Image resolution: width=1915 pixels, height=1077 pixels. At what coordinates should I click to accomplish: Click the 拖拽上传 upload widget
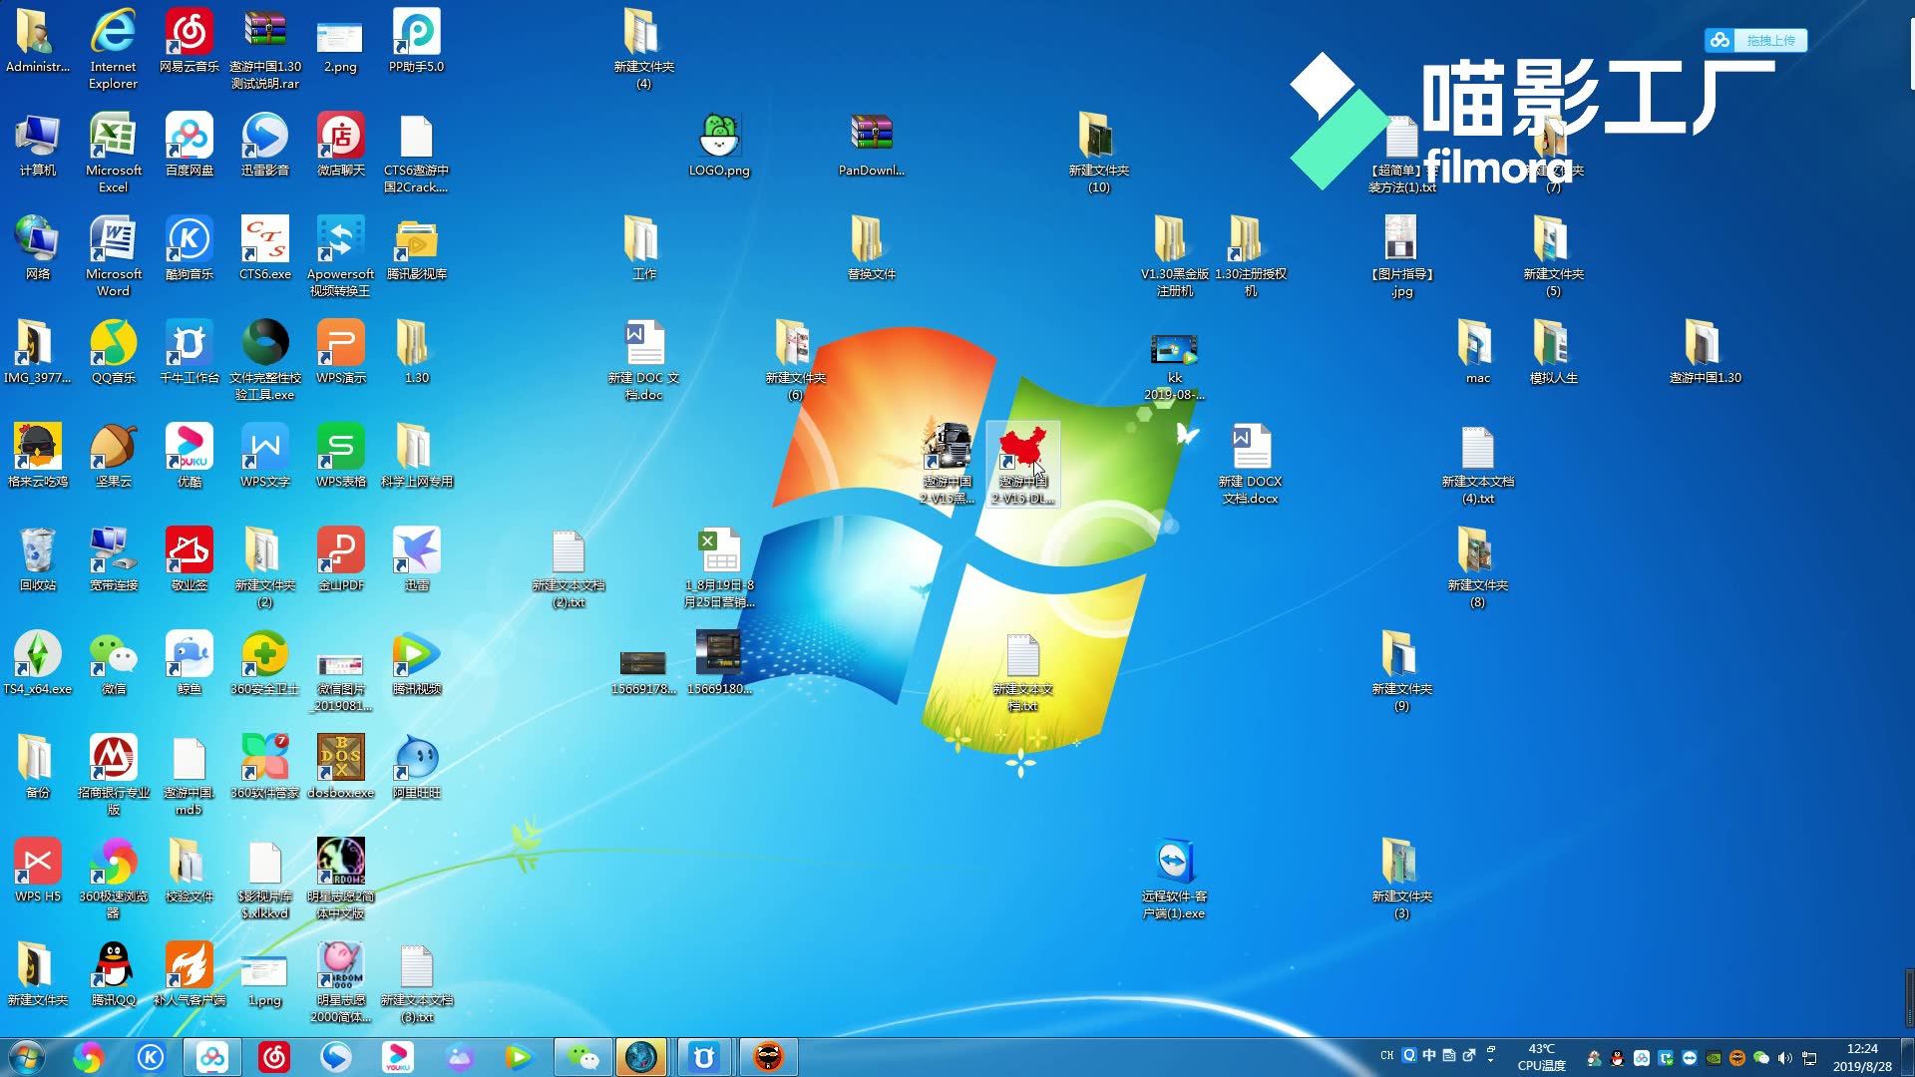(x=1756, y=40)
